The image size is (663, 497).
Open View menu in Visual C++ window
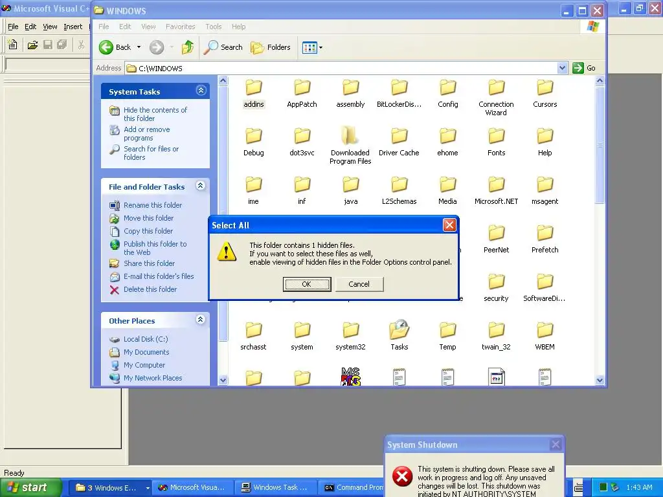click(x=50, y=27)
